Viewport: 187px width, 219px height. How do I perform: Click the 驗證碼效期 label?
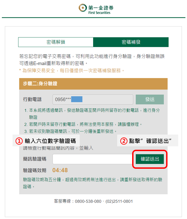(x=35, y=170)
